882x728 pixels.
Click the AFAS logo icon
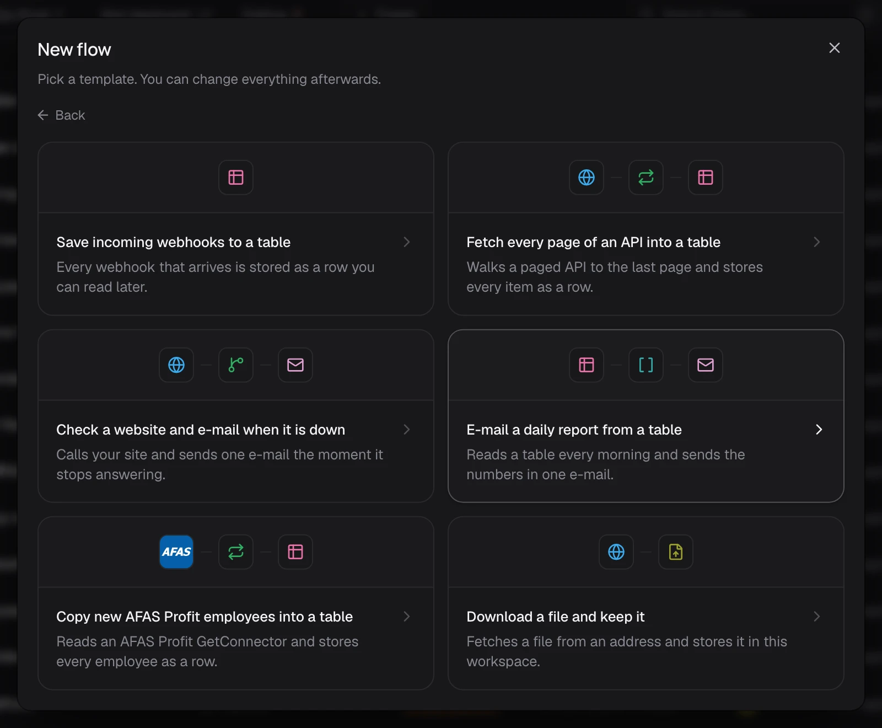click(x=176, y=552)
